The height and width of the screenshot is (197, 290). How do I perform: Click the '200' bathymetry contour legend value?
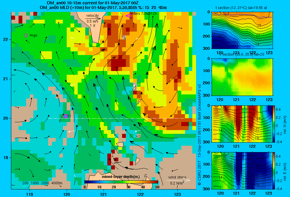(x=25, y=183)
